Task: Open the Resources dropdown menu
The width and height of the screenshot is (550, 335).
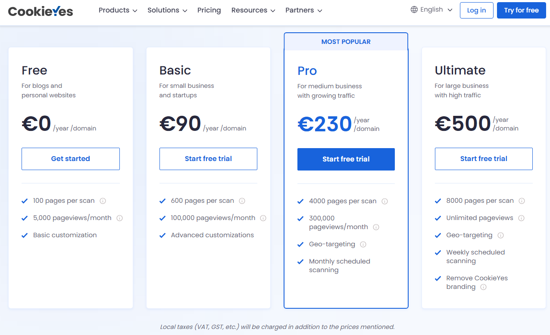Action: (253, 10)
